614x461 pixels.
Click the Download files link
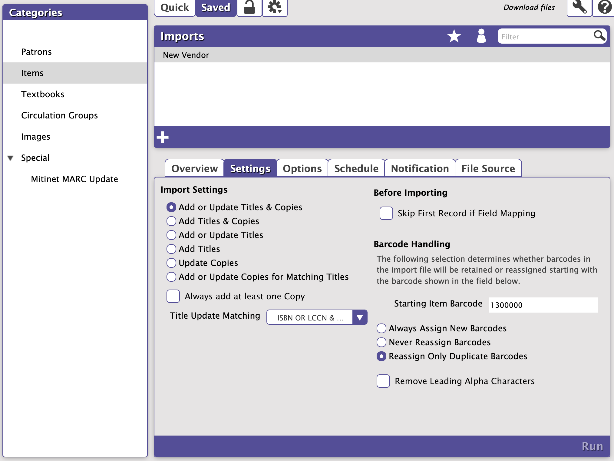pyautogui.click(x=529, y=8)
